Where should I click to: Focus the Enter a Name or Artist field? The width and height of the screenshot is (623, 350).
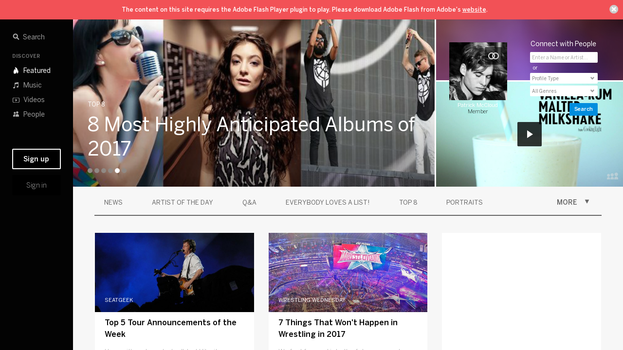(x=564, y=57)
